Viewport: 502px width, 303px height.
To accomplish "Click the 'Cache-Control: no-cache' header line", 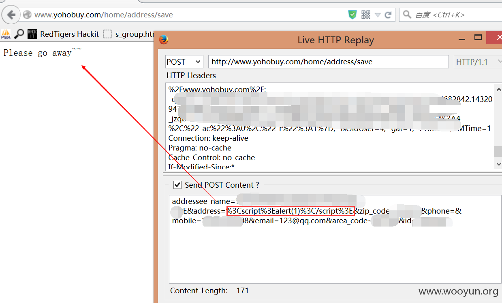I will [x=211, y=158].
